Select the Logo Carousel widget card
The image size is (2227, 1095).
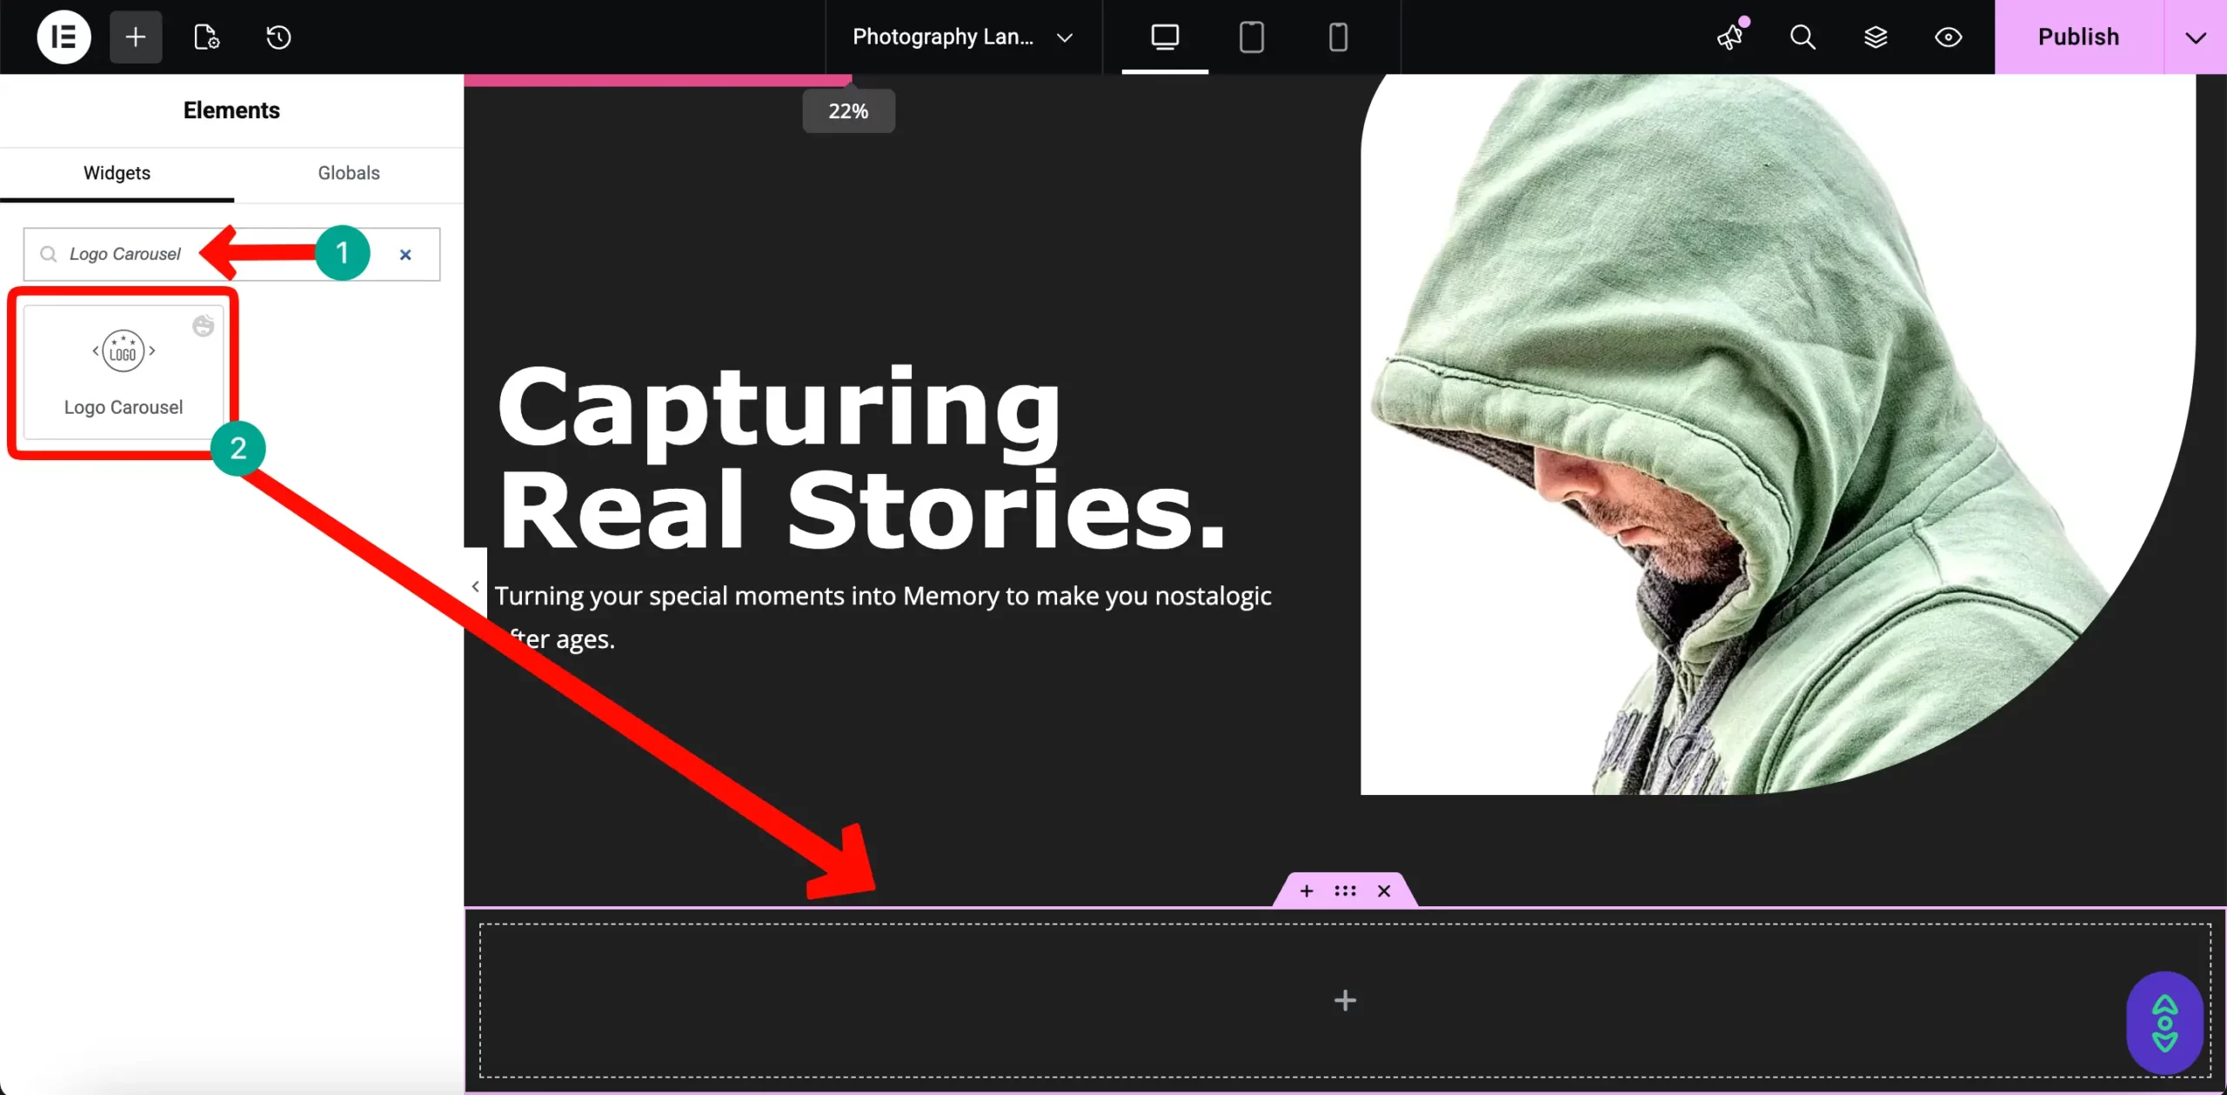click(x=124, y=371)
